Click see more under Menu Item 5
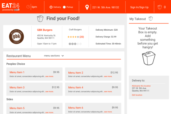 [49, 113]
